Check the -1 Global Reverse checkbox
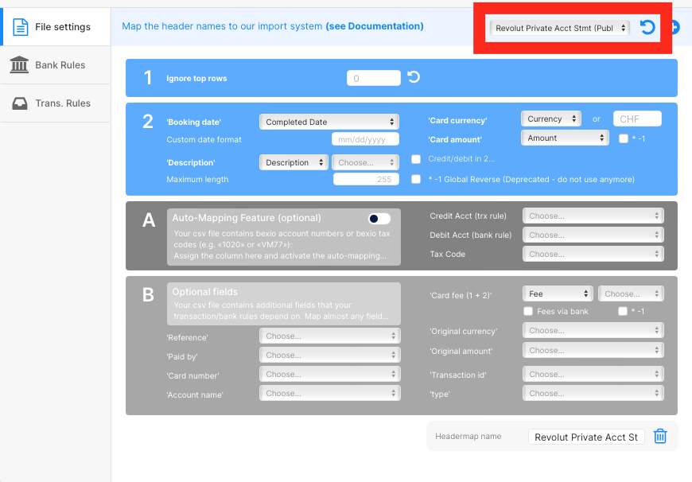This screenshot has width=692, height=482. tap(416, 180)
